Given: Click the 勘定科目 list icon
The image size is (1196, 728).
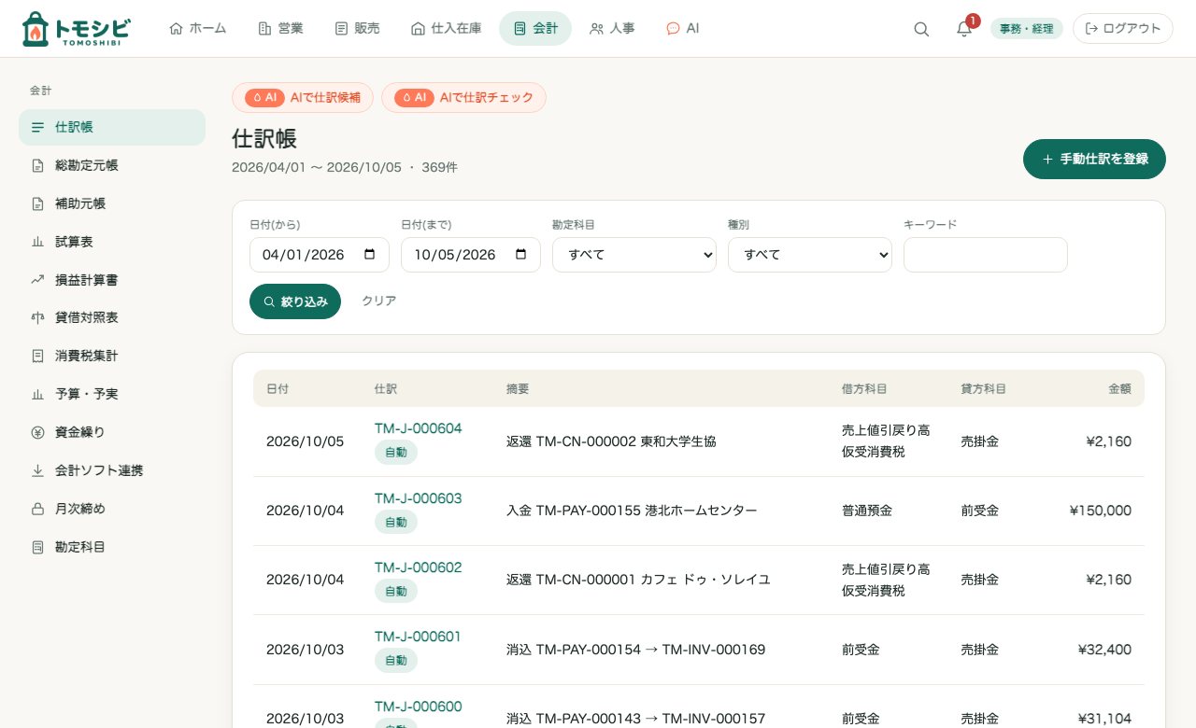Looking at the screenshot, I should tap(38, 547).
